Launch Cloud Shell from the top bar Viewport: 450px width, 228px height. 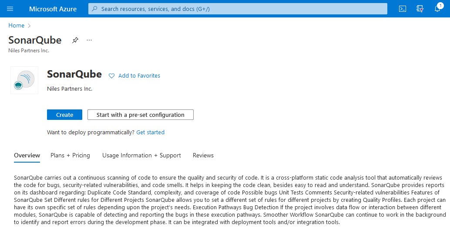click(x=403, y=9)
